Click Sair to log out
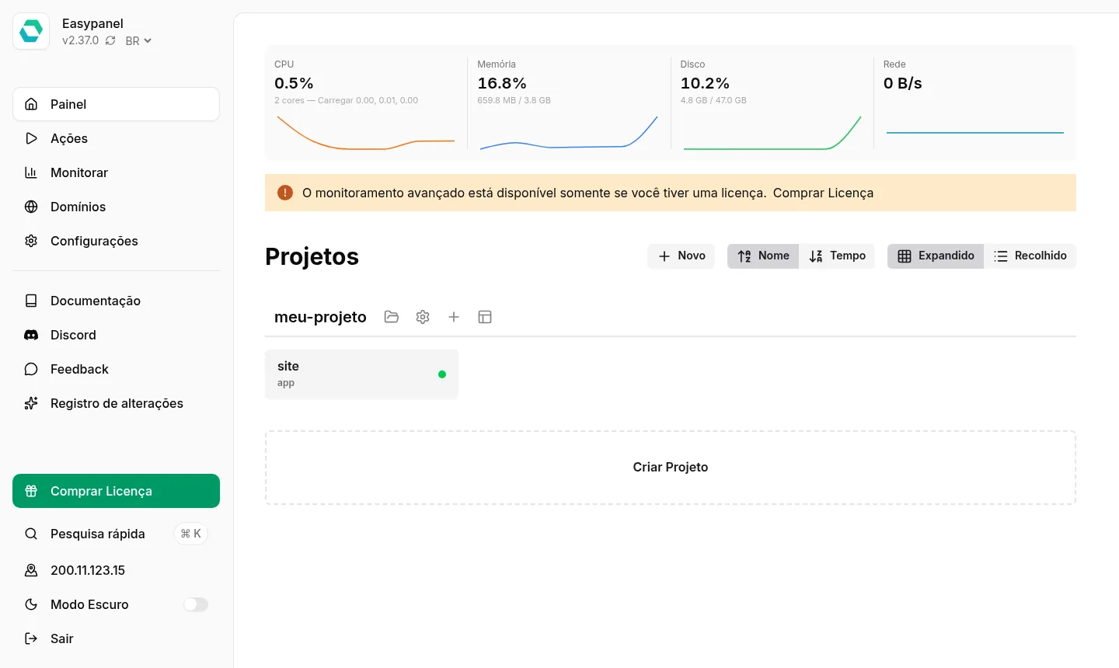Image resolution: width=1119 pixels, height=668 pixels. pos(116,638)
